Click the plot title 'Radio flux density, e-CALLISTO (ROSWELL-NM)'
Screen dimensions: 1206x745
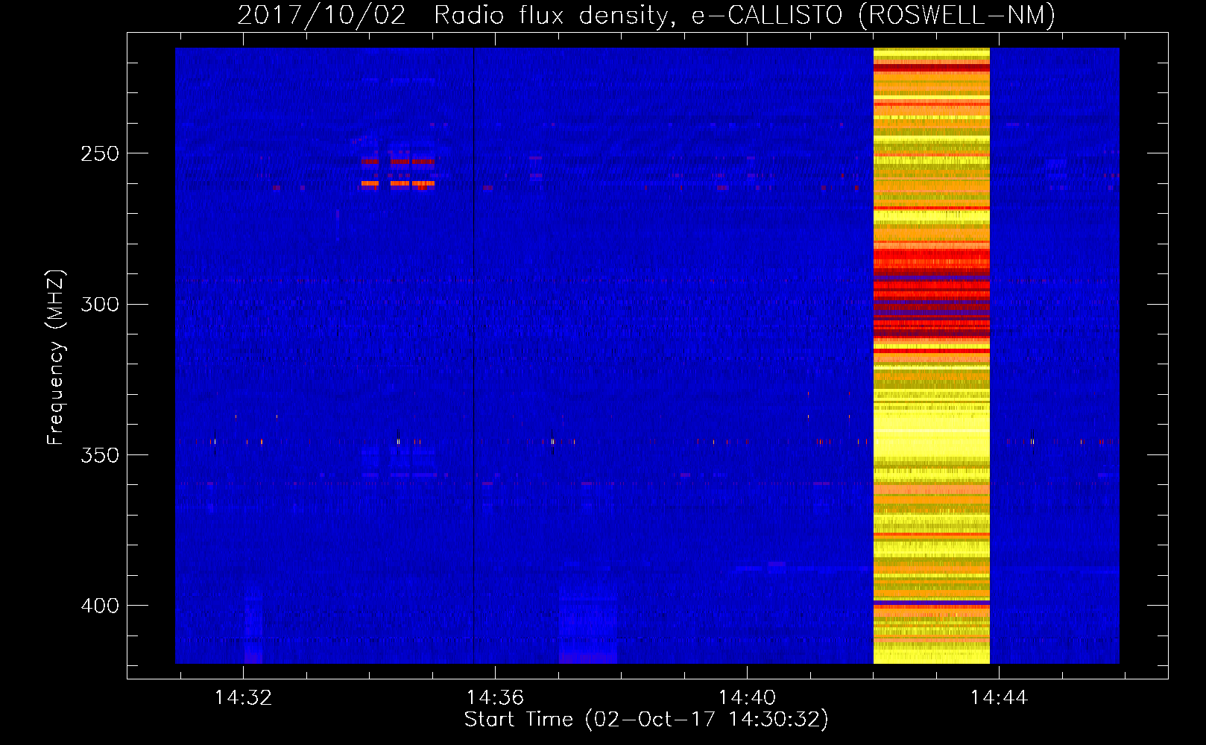click(x=745, y=15)
